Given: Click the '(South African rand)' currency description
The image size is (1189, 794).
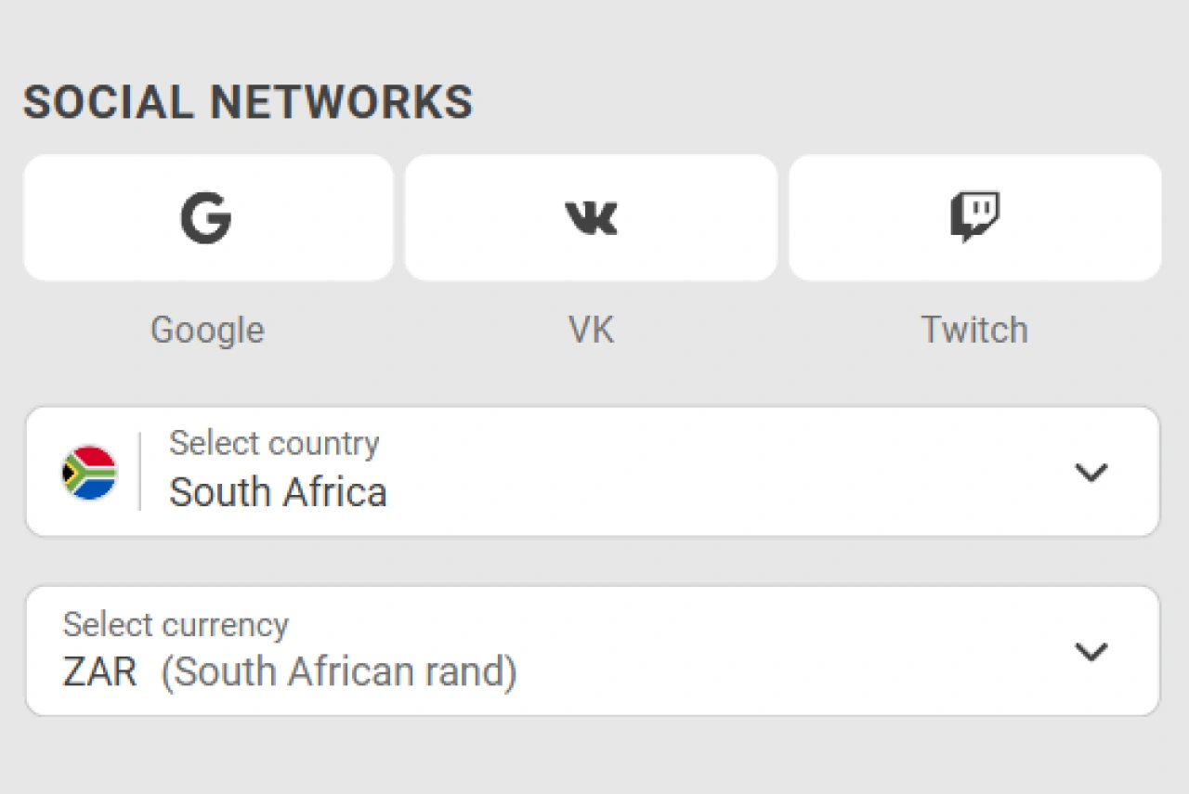Looking at the screenshot, I should click(339, 672).
